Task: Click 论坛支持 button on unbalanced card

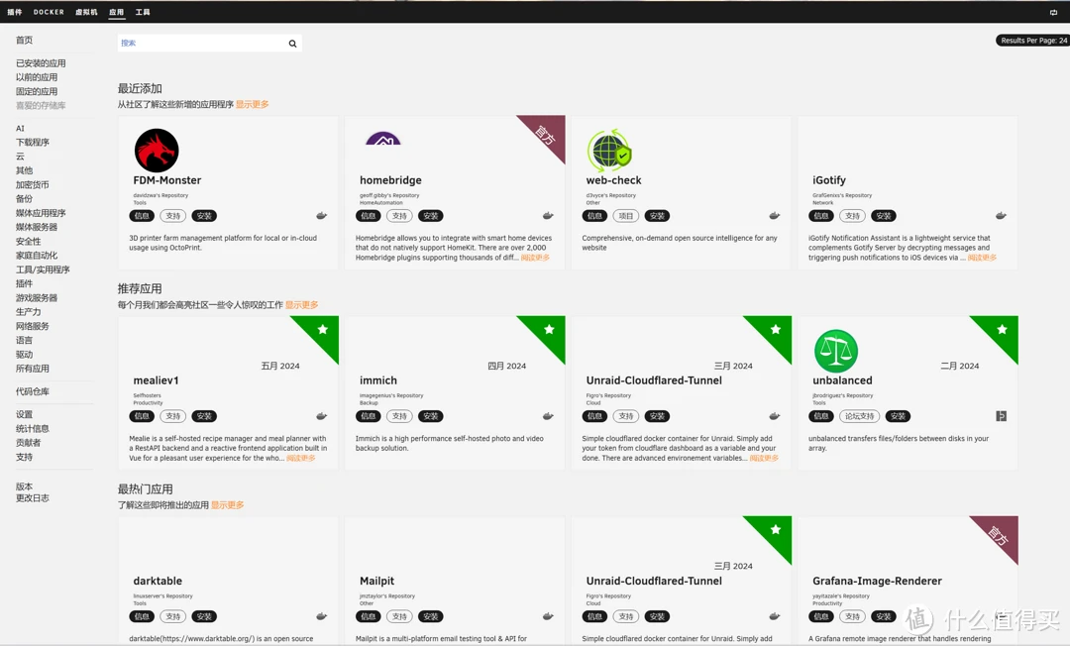Action: [x=859, y=416]
